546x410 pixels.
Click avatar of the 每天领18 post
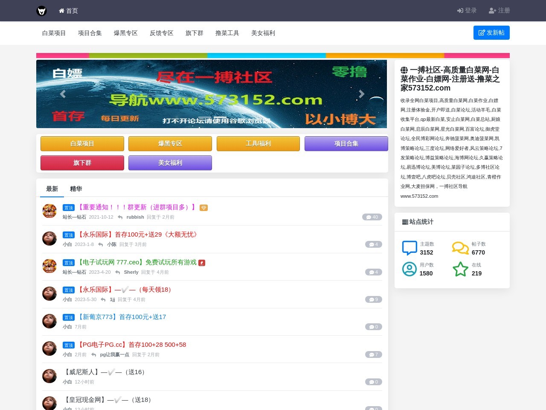tap(49, 293)
